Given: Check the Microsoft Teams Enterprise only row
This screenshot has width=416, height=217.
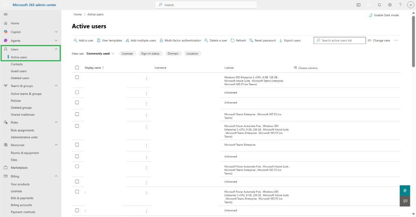Looking at the screenshot, I should click(77, 145).
